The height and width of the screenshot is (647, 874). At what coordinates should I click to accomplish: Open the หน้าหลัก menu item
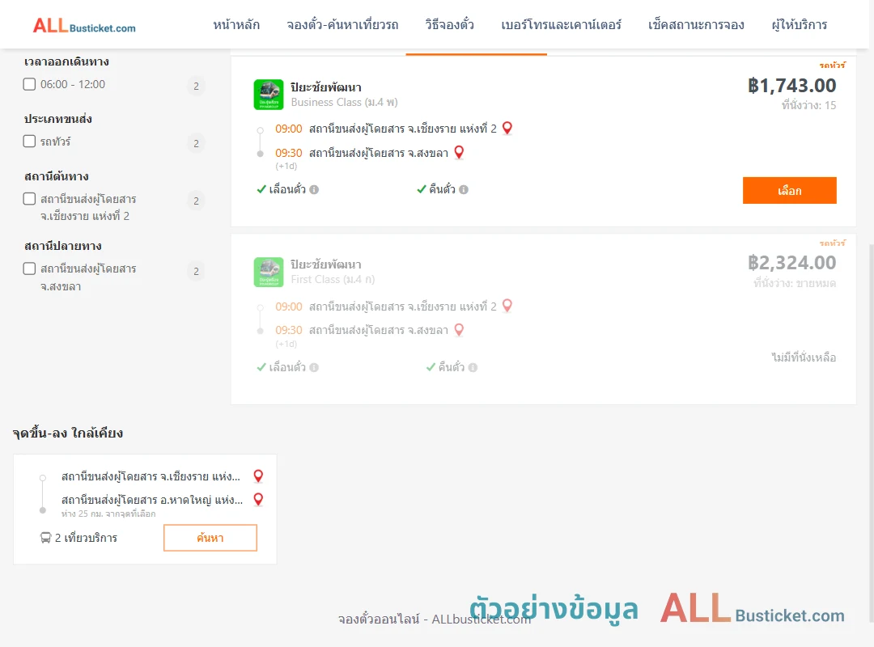(236, 24)
